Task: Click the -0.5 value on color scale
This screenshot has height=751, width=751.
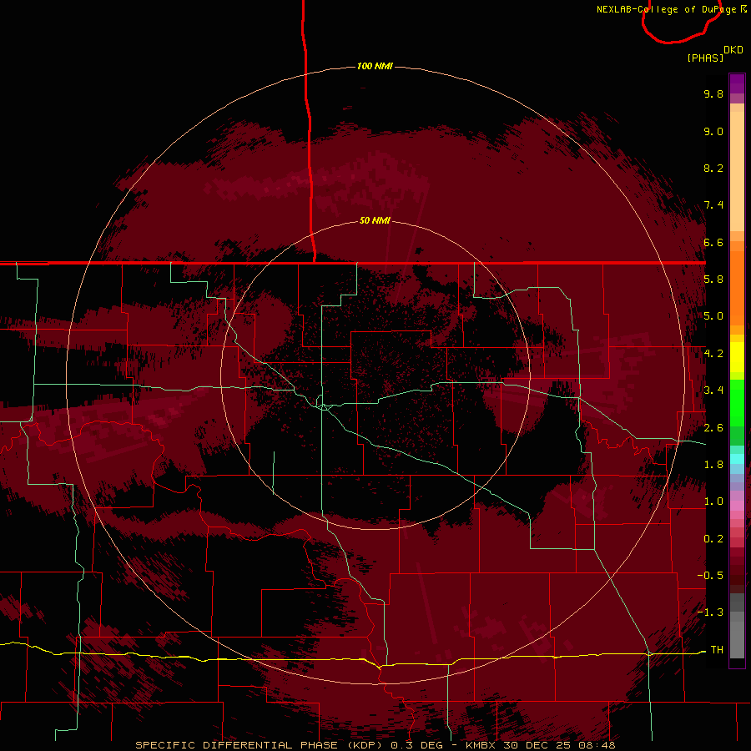Action: click(710, 576)
